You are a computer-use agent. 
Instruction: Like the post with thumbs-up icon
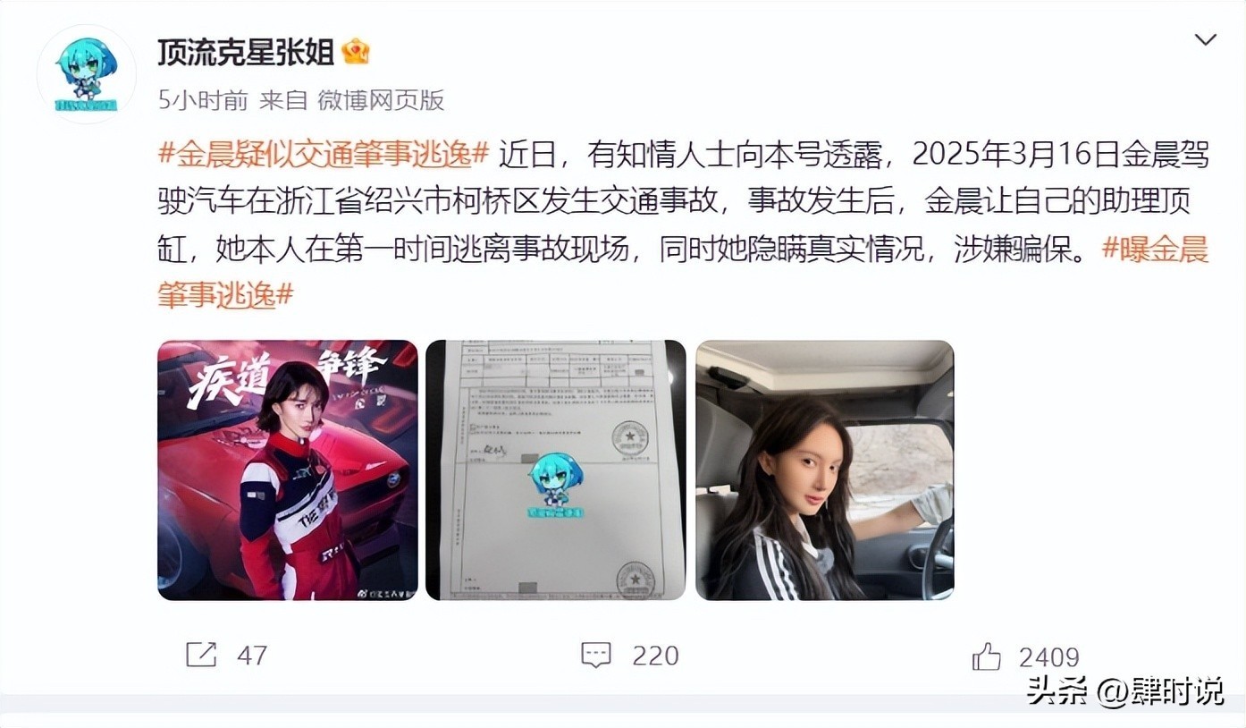pos(987,656)
